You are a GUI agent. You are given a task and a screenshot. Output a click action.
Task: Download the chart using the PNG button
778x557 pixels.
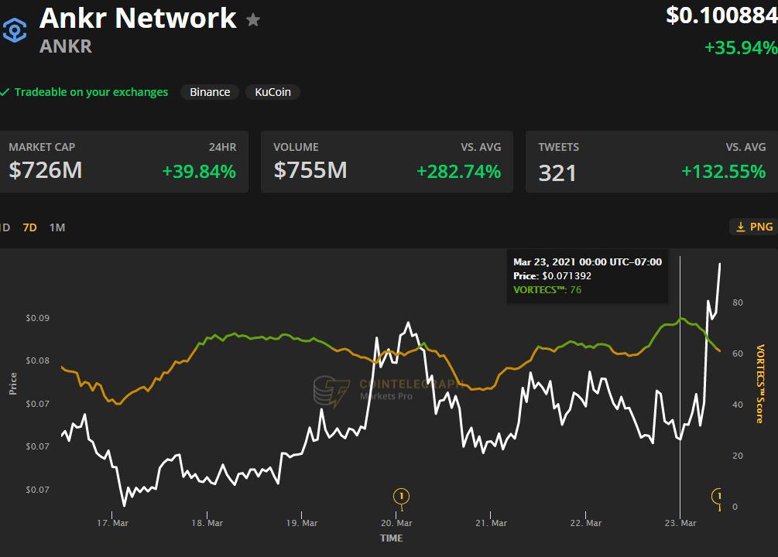[754, 227]
